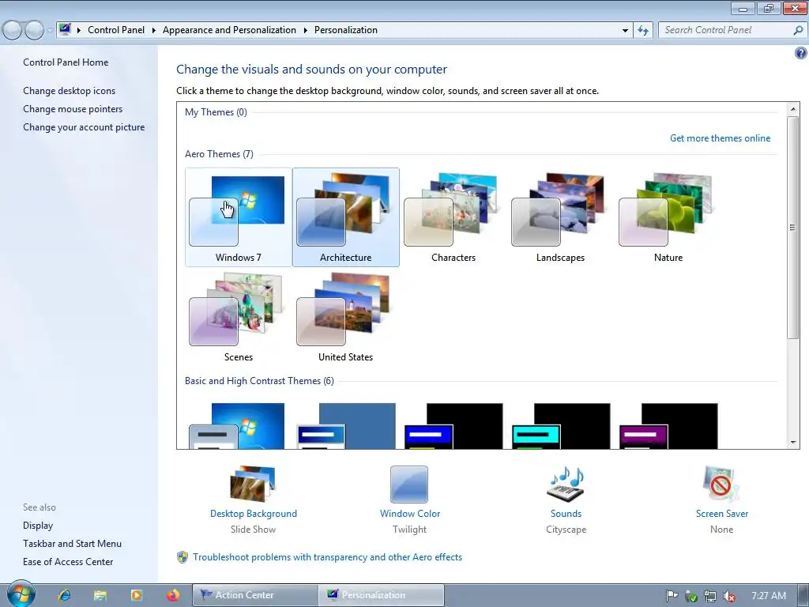Click Control Panel in the breadcrumb
The width and height of the screenshot is (809, 607).
[116, 30]
